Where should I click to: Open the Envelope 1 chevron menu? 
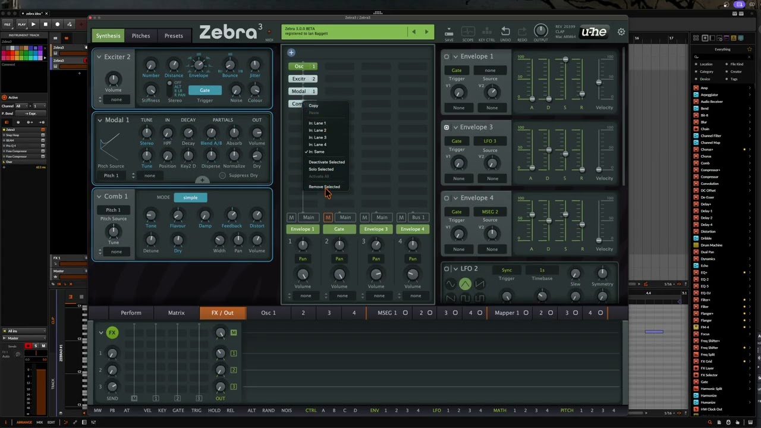(455, 56)
